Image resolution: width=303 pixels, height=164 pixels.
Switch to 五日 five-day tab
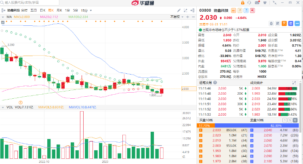(x=34, y=10)
